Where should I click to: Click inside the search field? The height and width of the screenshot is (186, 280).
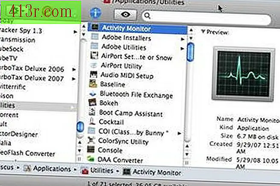(x=206, y=17)
